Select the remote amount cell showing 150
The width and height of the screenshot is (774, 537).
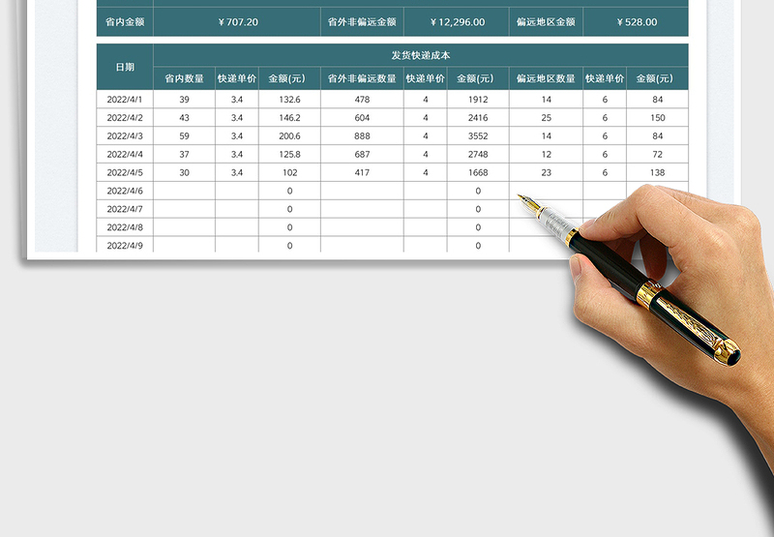[657, 117]
